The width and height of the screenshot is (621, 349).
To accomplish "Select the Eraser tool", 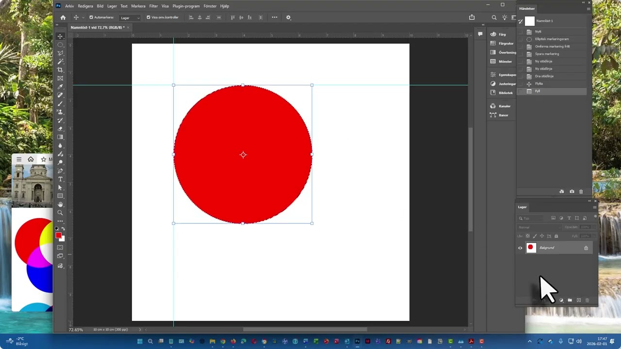I will 60,129.
